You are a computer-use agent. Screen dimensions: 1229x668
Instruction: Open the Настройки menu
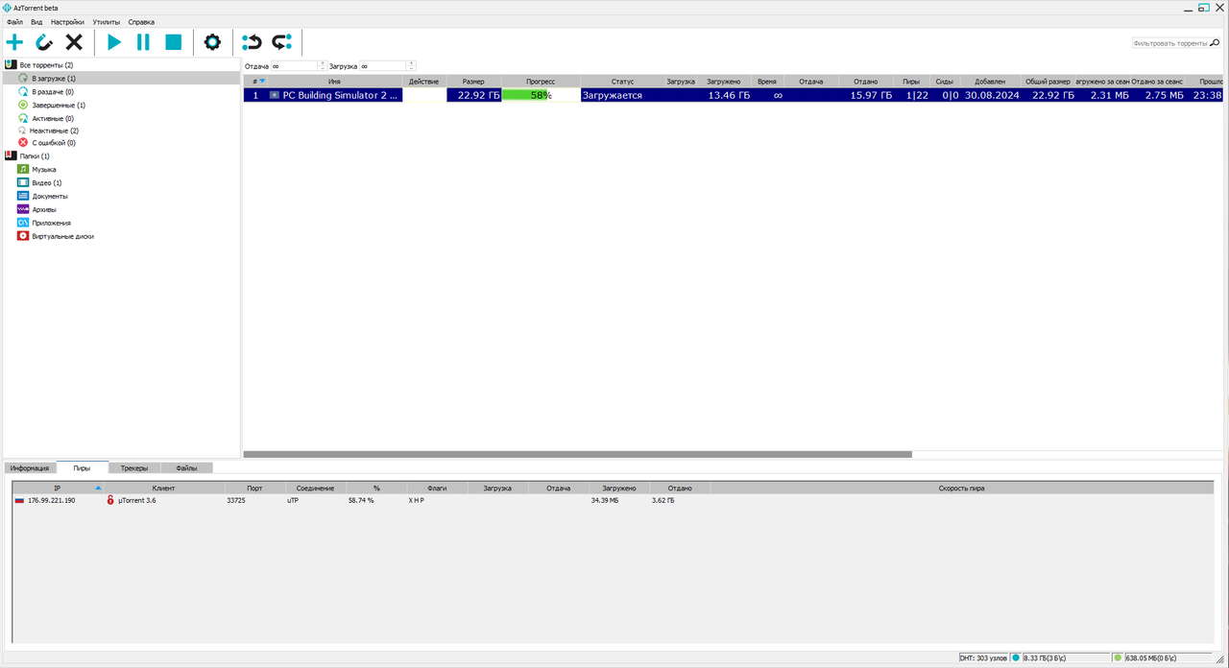(67, 21)
